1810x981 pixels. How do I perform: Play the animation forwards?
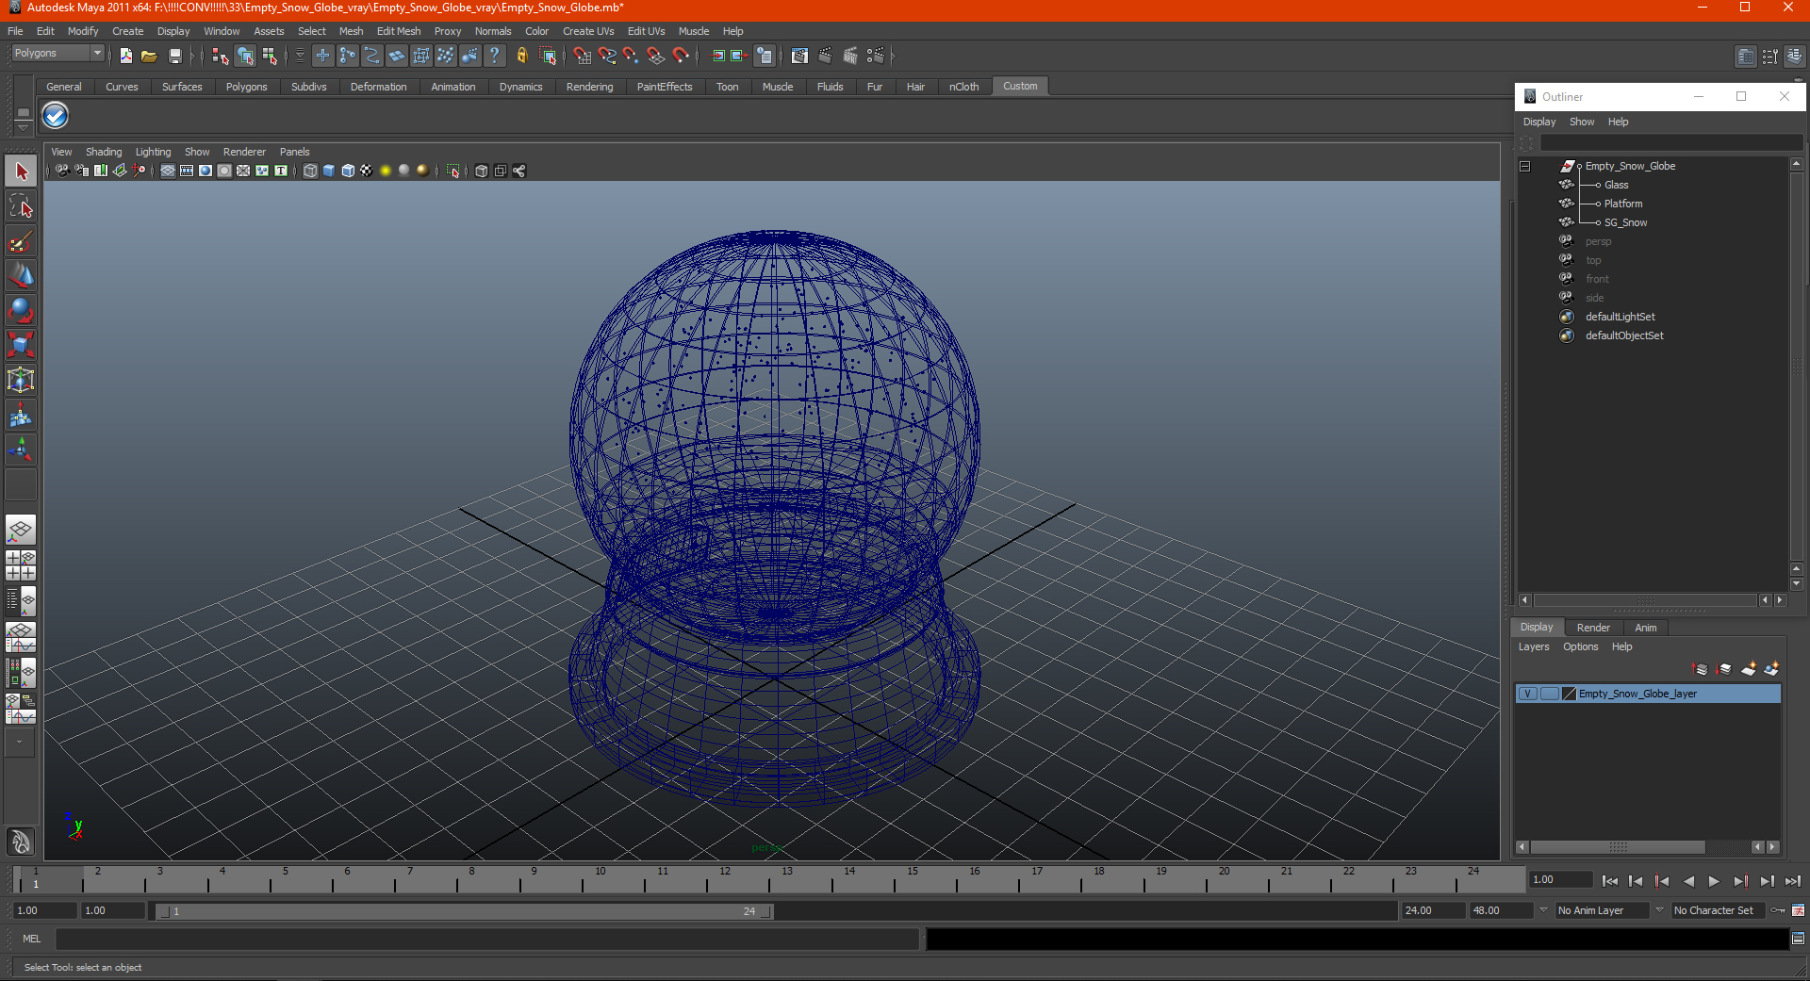1714,881
